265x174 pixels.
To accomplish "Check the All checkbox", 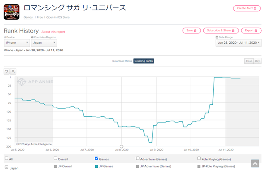I will tap(7, 158).
